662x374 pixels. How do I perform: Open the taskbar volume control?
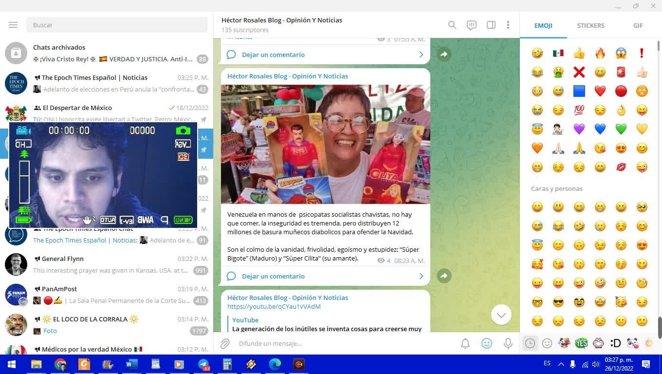596,364
